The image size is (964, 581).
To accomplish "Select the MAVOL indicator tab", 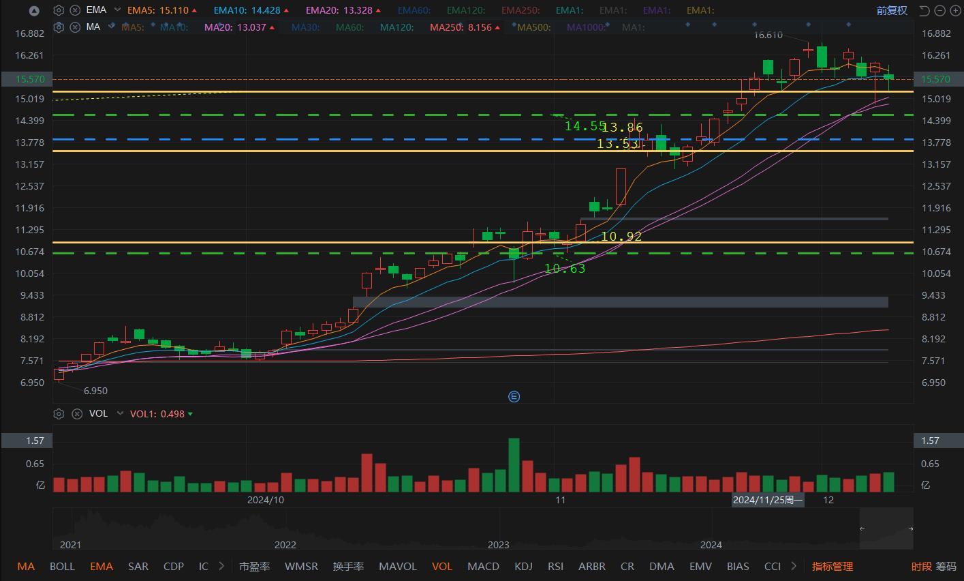I will 398,566.
